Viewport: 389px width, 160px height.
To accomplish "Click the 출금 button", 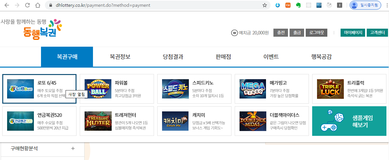I will [x=297, y=33].
